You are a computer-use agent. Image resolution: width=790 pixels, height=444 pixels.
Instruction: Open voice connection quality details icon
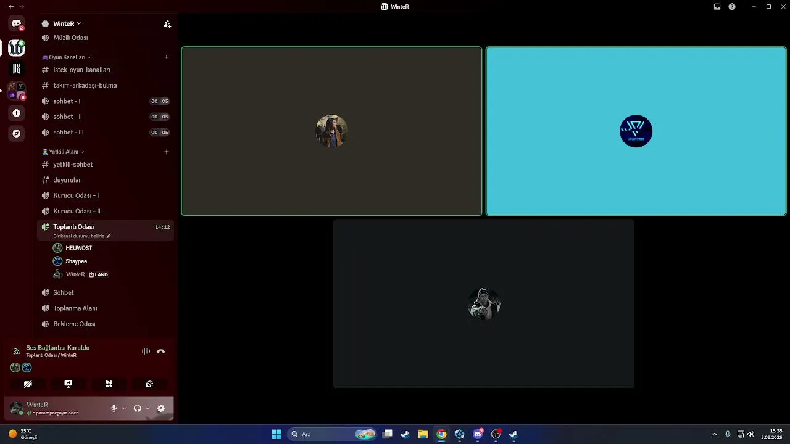[x=16, y=351]
